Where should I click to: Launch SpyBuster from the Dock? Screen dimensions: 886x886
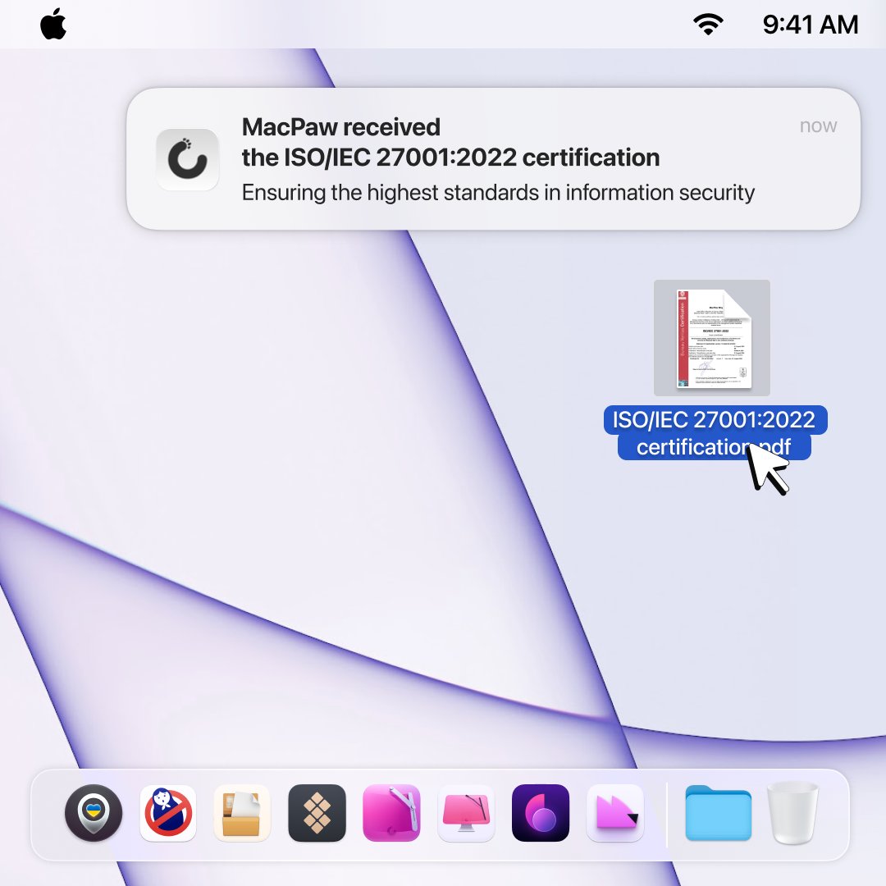tap(167, 815)
